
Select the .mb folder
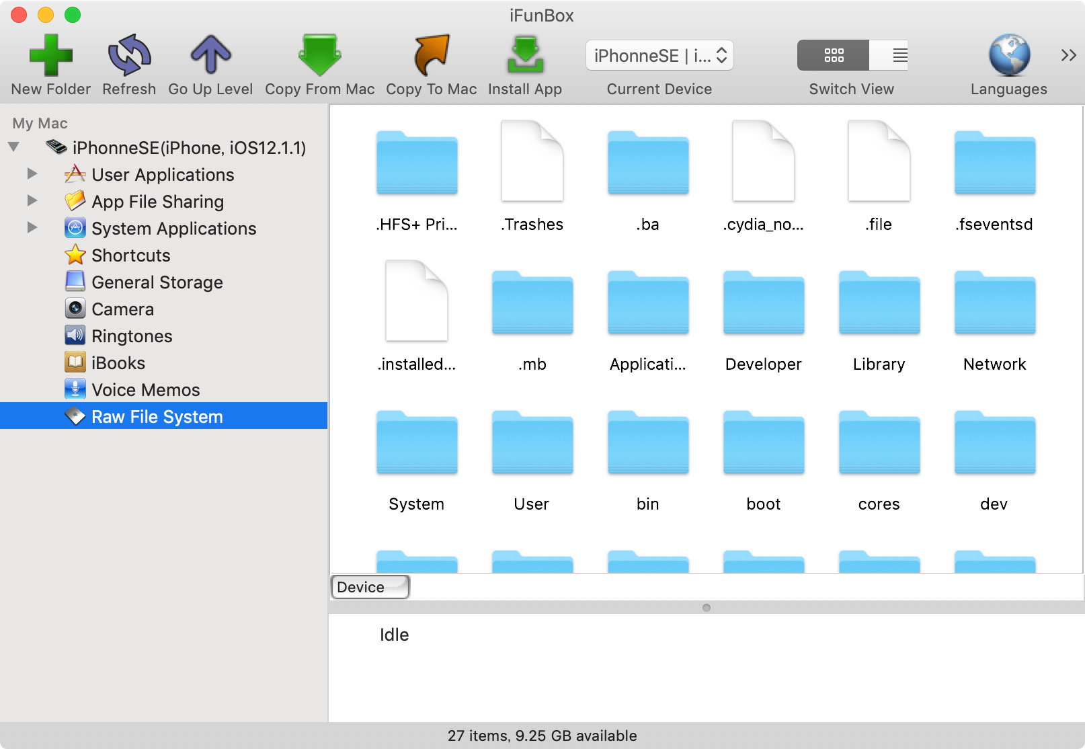[x=532, y=303]
